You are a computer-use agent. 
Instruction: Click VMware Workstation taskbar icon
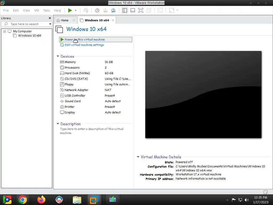pos(94,200)
